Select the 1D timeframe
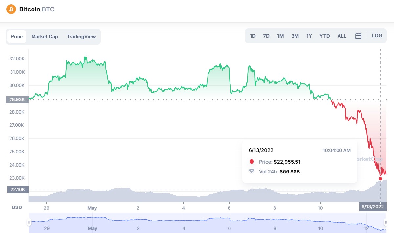 [x=252, y=36]
